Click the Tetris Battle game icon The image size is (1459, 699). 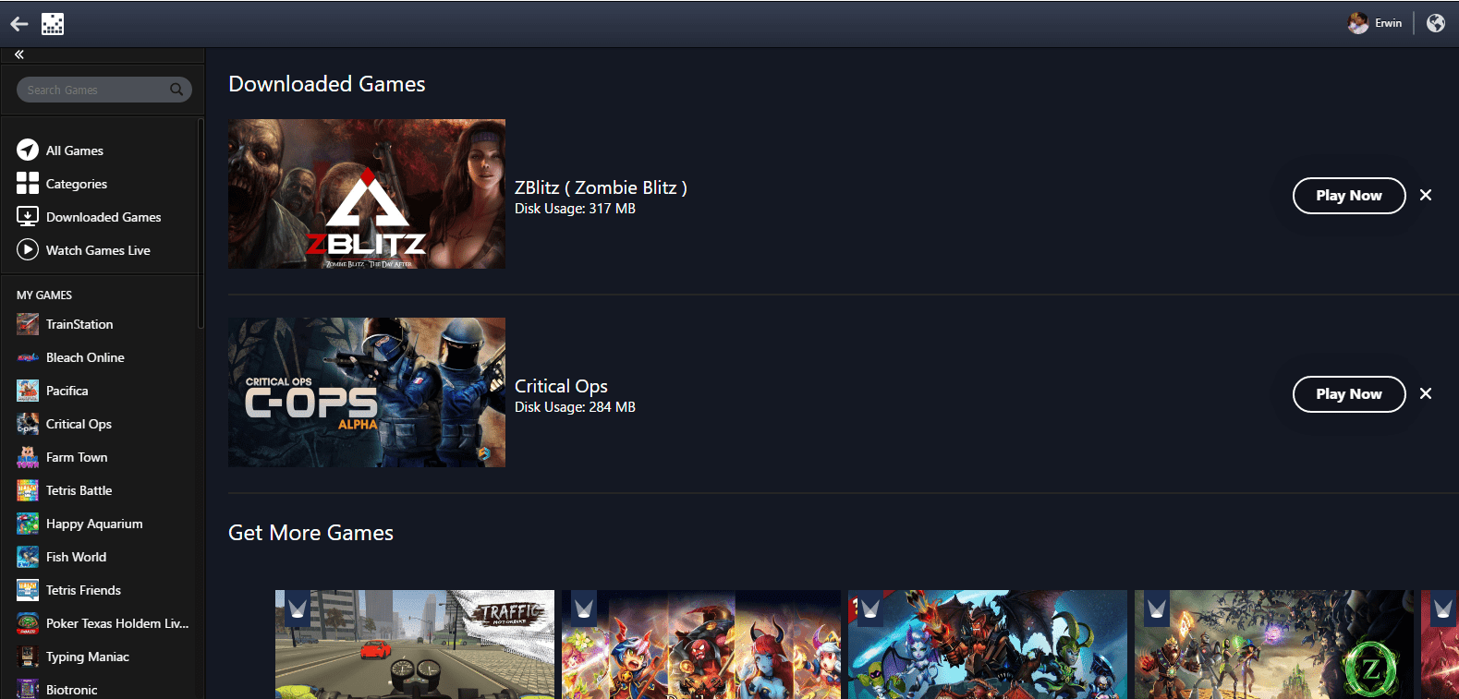click(x=28, y=490)
